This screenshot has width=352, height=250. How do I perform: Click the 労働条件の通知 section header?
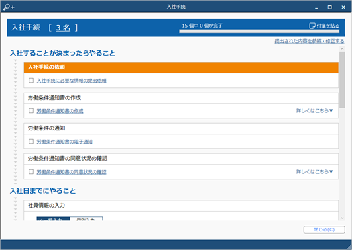181,128
